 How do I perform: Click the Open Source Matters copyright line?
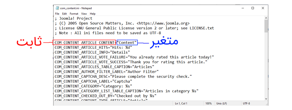pos(122,23)
